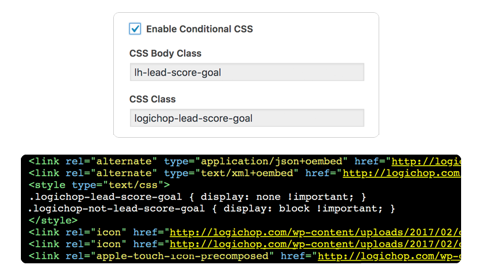482x279 pixels.
Task: Open the text/xml+oembed href link
Action: tap(402, 173)
